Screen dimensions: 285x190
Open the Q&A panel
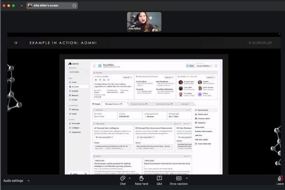click(x=159, y=181)
